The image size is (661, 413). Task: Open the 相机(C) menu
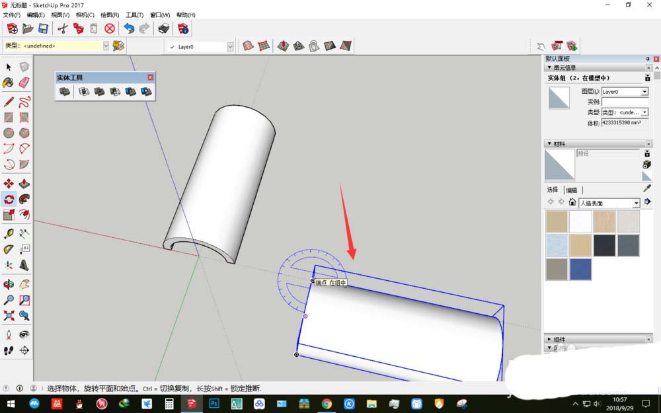[85, 15]
